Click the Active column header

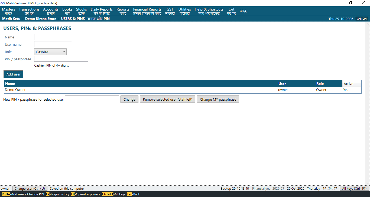tap(352, 84)
